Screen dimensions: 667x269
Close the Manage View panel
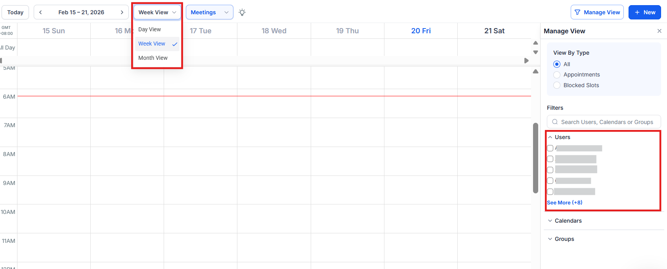point(659,31)
